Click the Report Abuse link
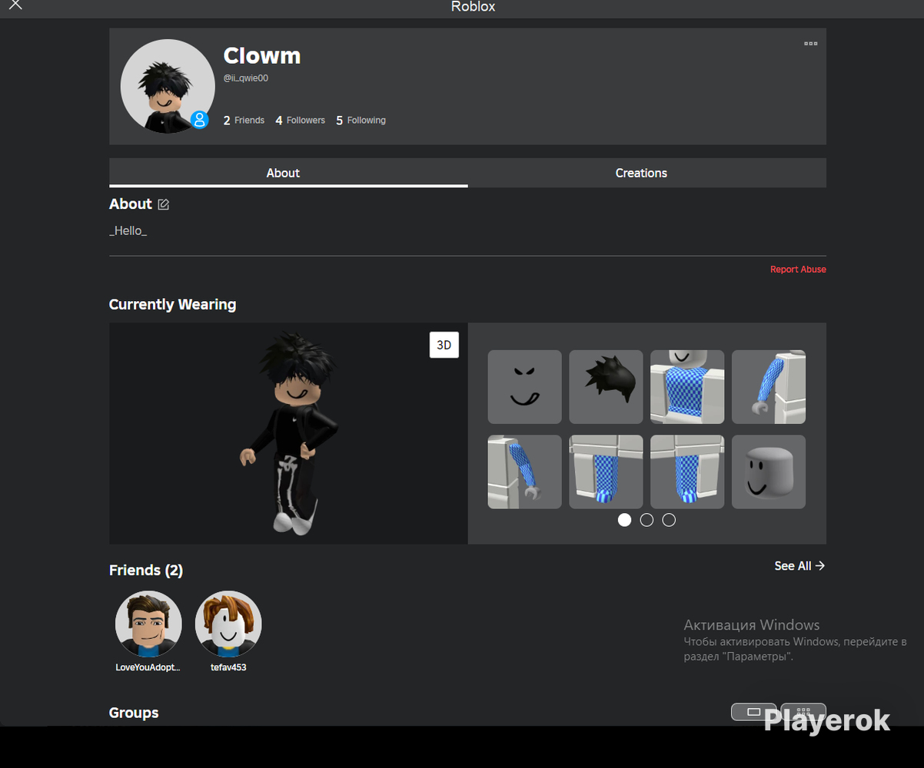Screen dimensions: 924x768 coord(798,270)
